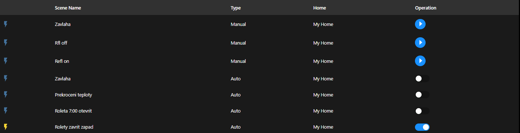Click lightning icon beside Refl on

pyautogui.click(x=5, y=61)
